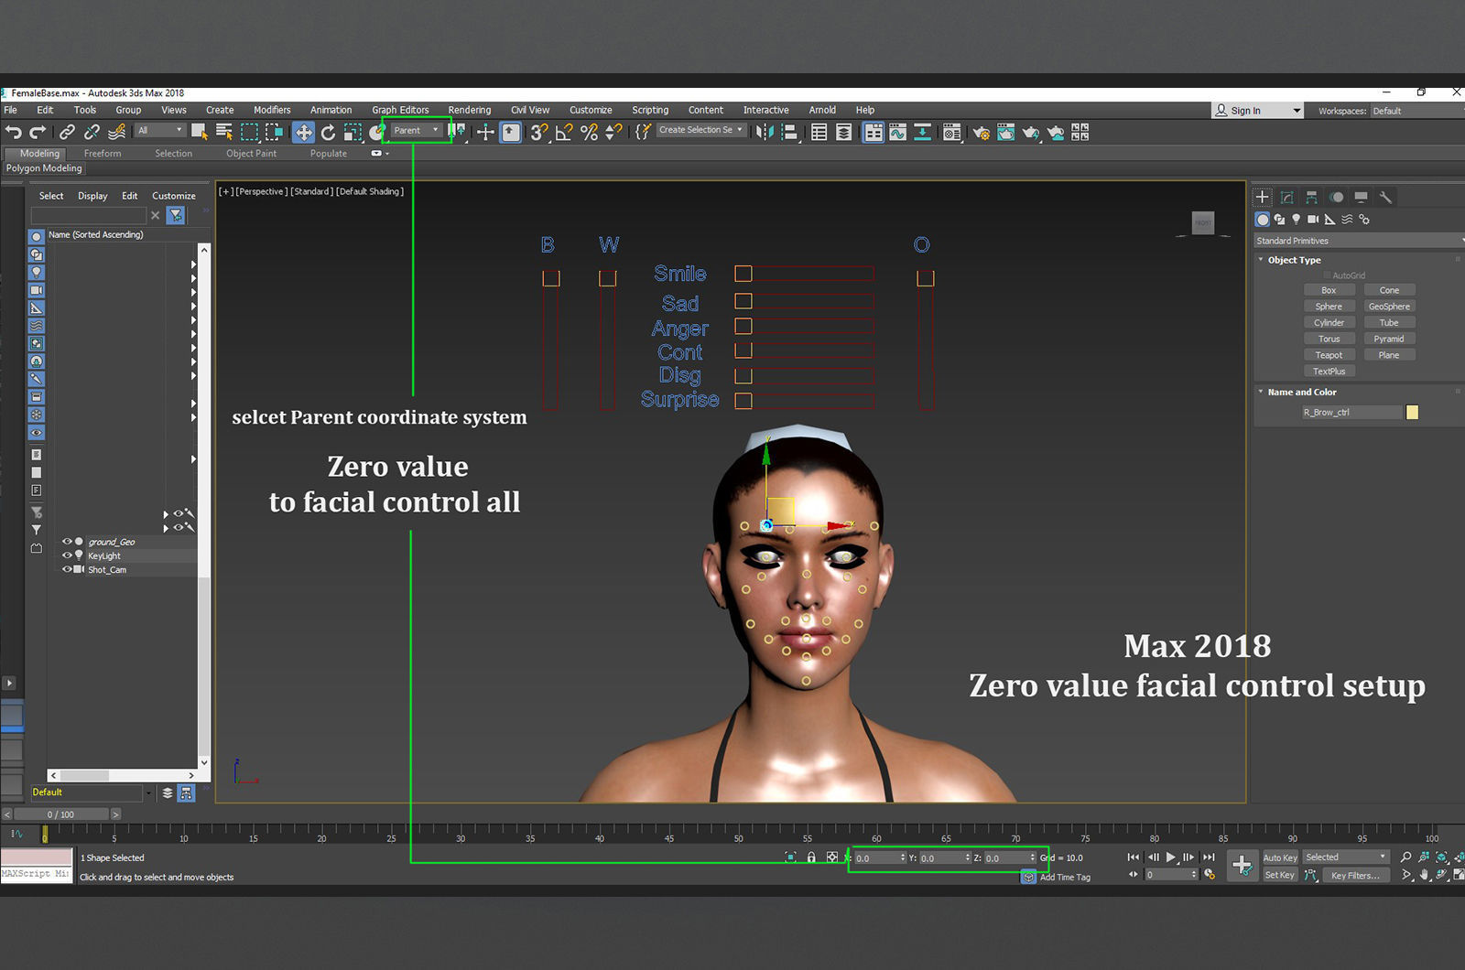Toggle the AutoGrid checkbox
Screen dimensions: 1465x970
click(x=1327, y=275)
